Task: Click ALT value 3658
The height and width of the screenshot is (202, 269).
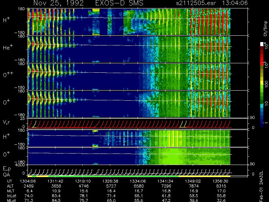Action: coord(56,186)
